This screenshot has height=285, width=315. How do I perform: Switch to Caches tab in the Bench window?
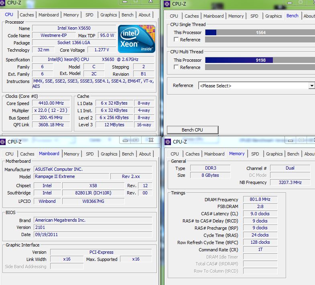coord(192,16)
